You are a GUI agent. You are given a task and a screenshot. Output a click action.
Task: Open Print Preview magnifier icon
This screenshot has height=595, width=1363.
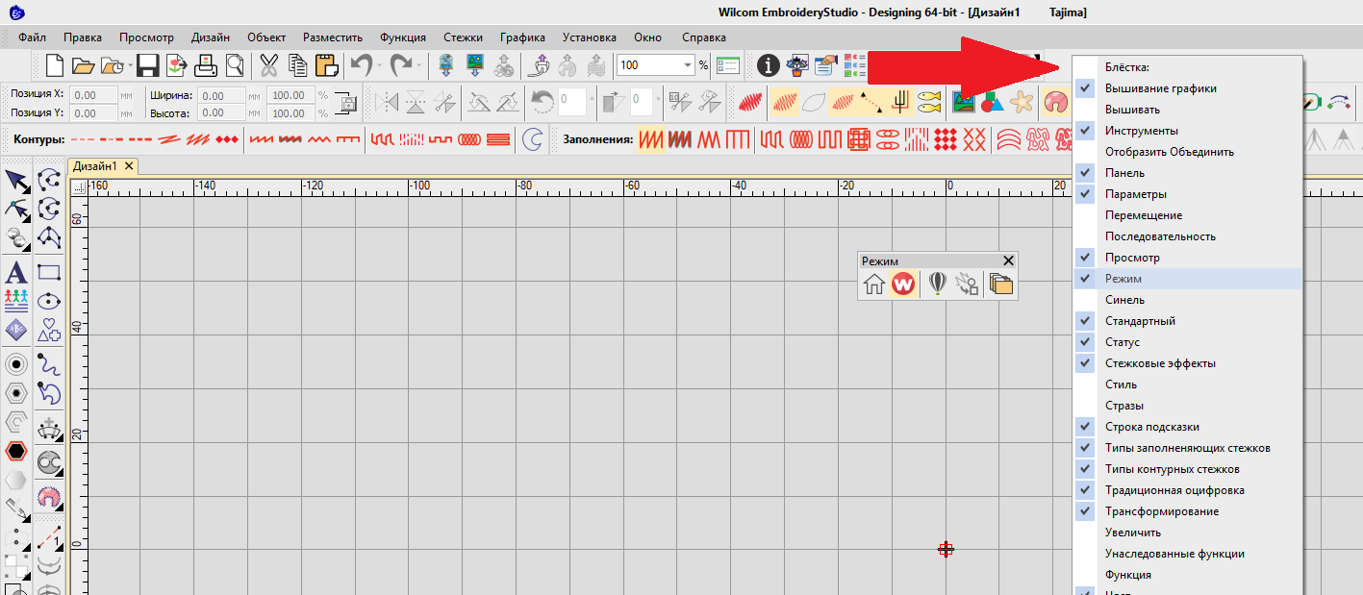click(234, 65)
